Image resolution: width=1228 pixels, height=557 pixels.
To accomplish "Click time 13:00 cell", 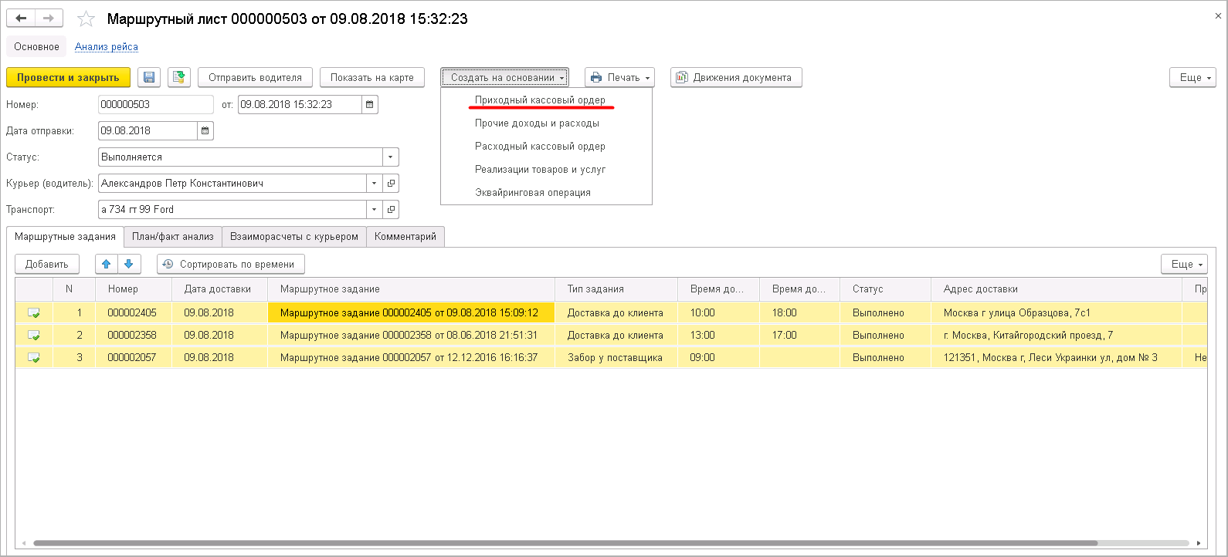I will (719, 335).
